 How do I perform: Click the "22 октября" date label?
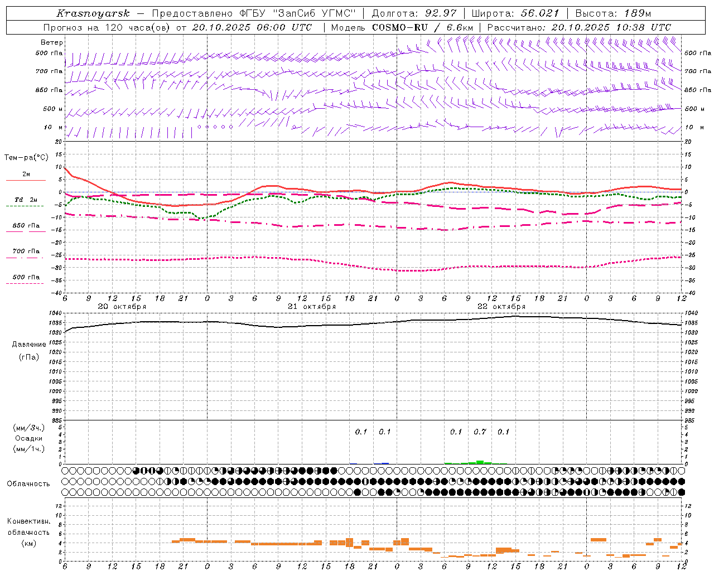coord(501,307)
